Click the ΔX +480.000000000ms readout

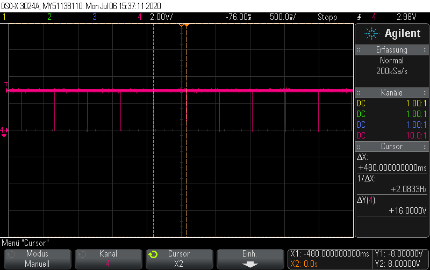pos(392,163)
